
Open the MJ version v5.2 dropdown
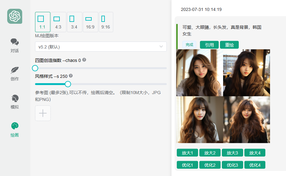tap(101, 47)
